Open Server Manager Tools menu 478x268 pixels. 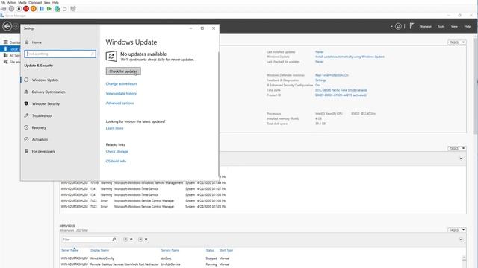click(441, 27)
